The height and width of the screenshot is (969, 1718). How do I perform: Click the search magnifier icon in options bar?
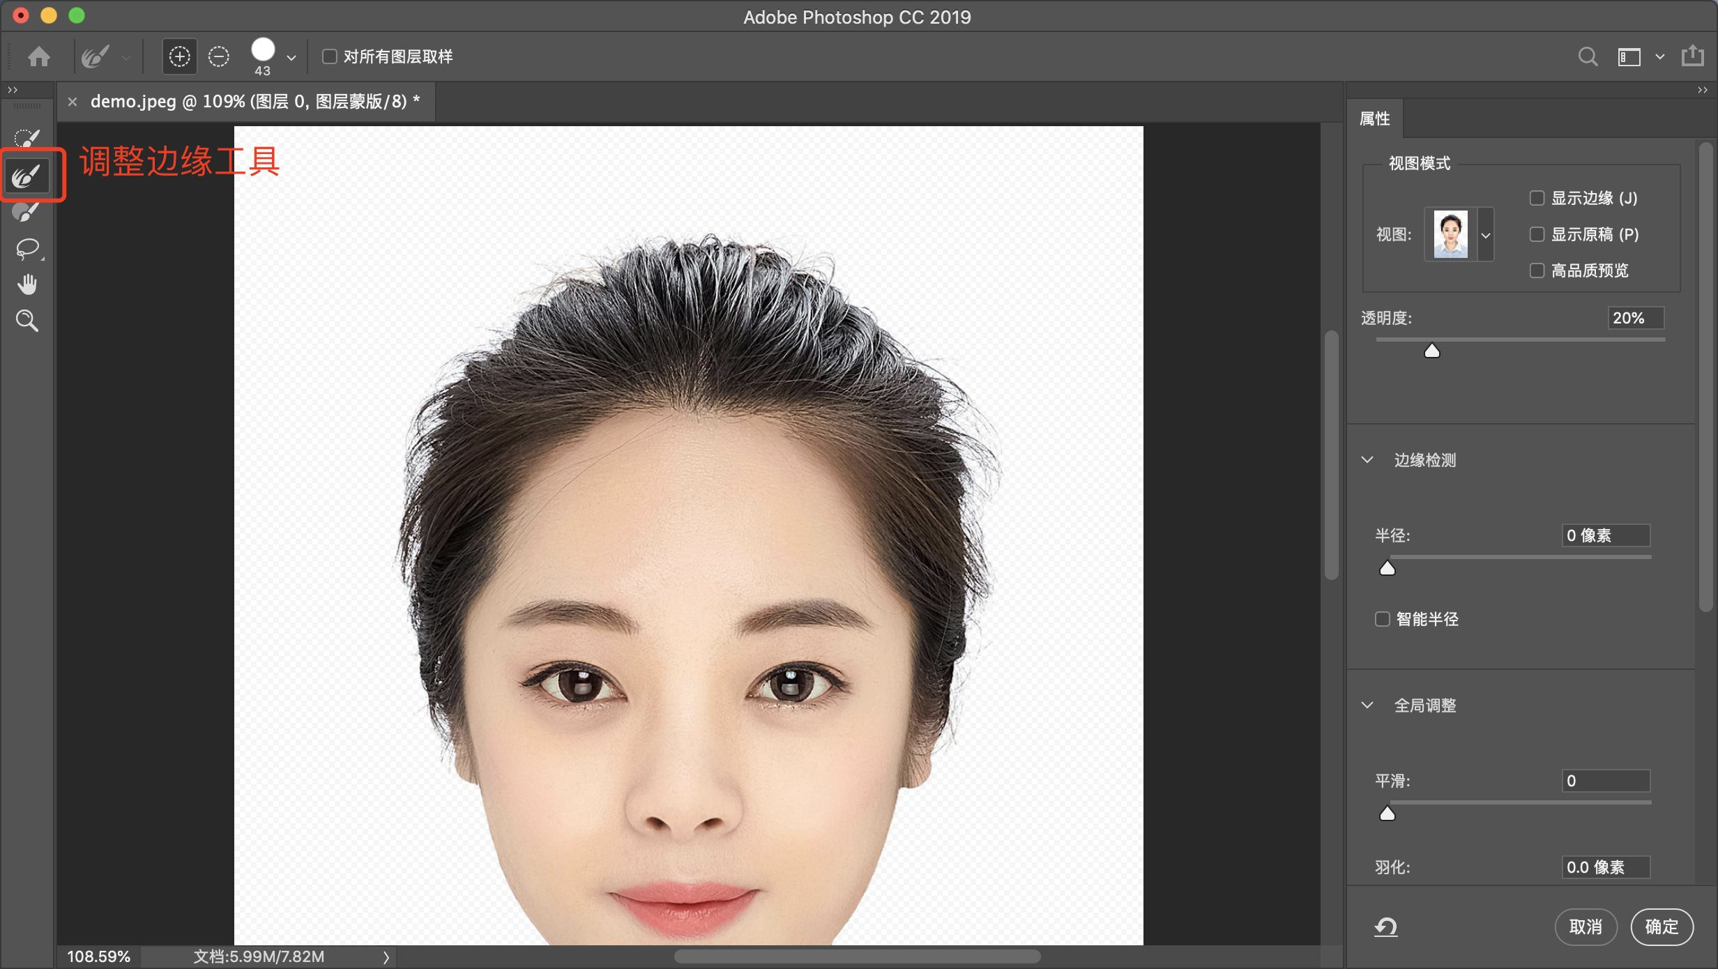(x=1588, y=56)
